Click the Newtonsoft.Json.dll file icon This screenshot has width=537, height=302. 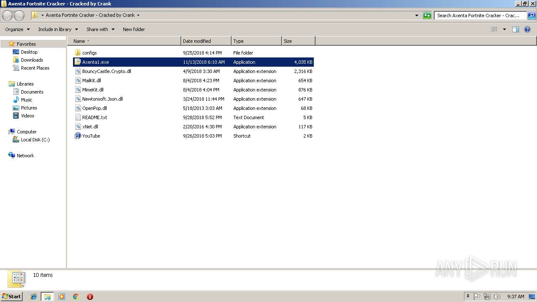[78, 99]
